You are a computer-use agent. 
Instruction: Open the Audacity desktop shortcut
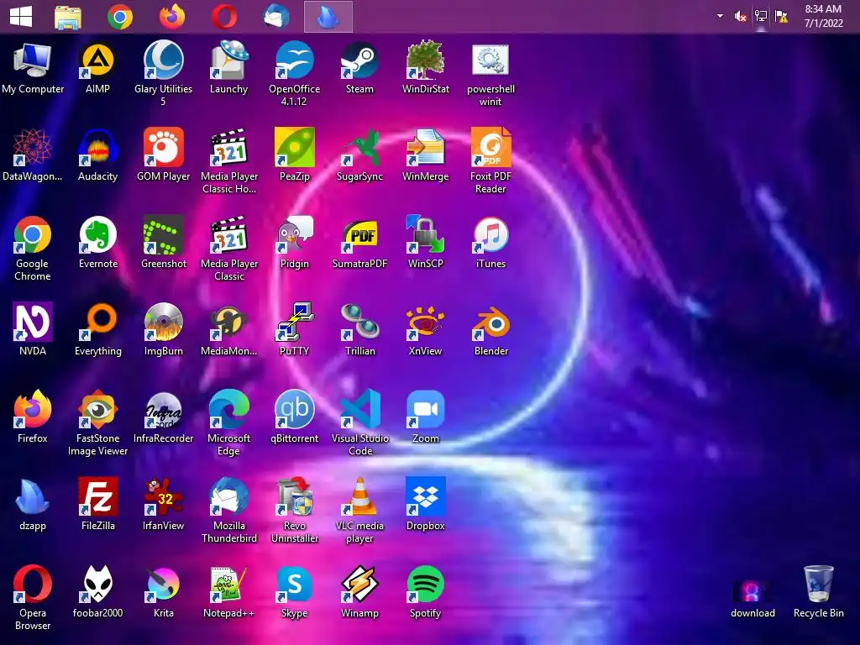97,148
